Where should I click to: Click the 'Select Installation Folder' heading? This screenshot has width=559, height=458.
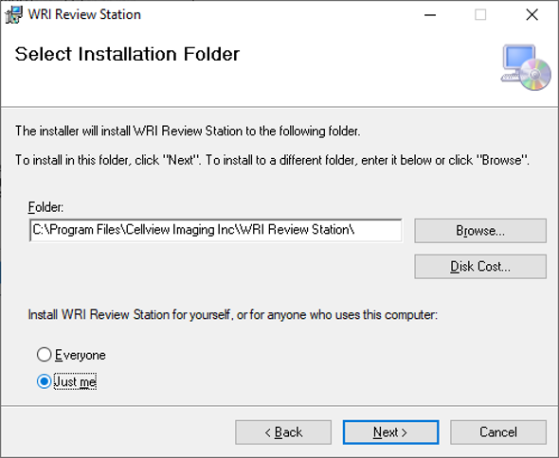click(127, 55)
